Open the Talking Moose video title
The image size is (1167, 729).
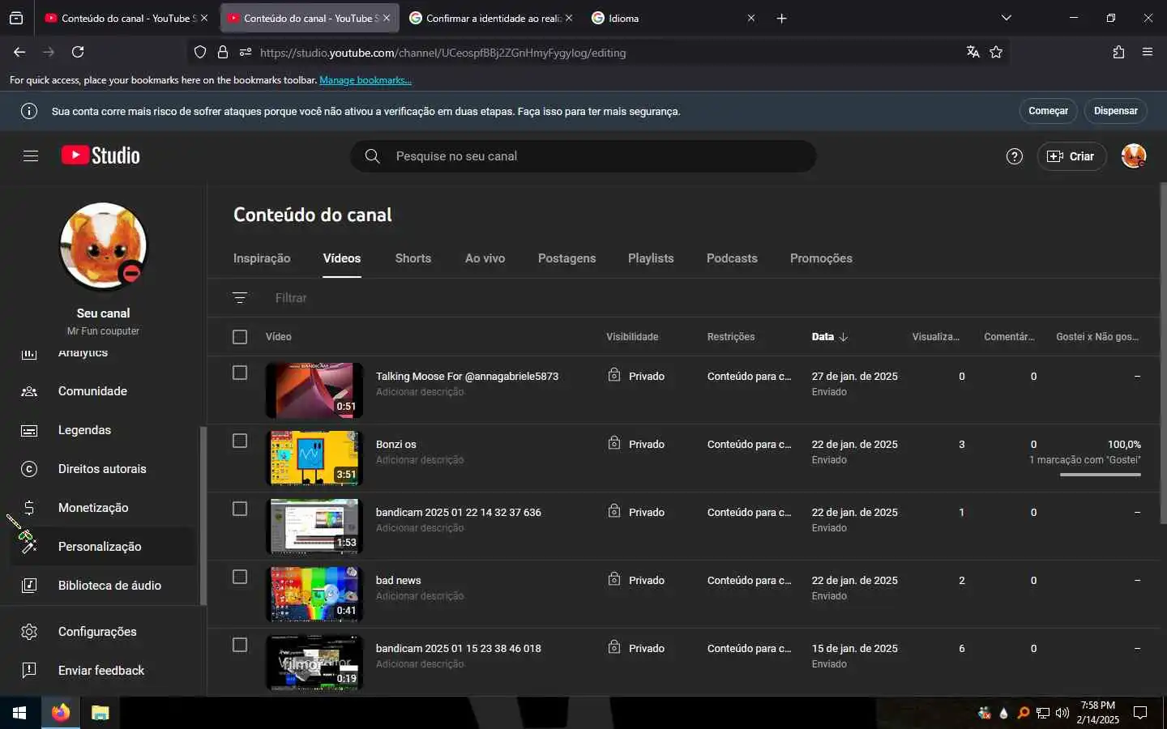point(467,376)
